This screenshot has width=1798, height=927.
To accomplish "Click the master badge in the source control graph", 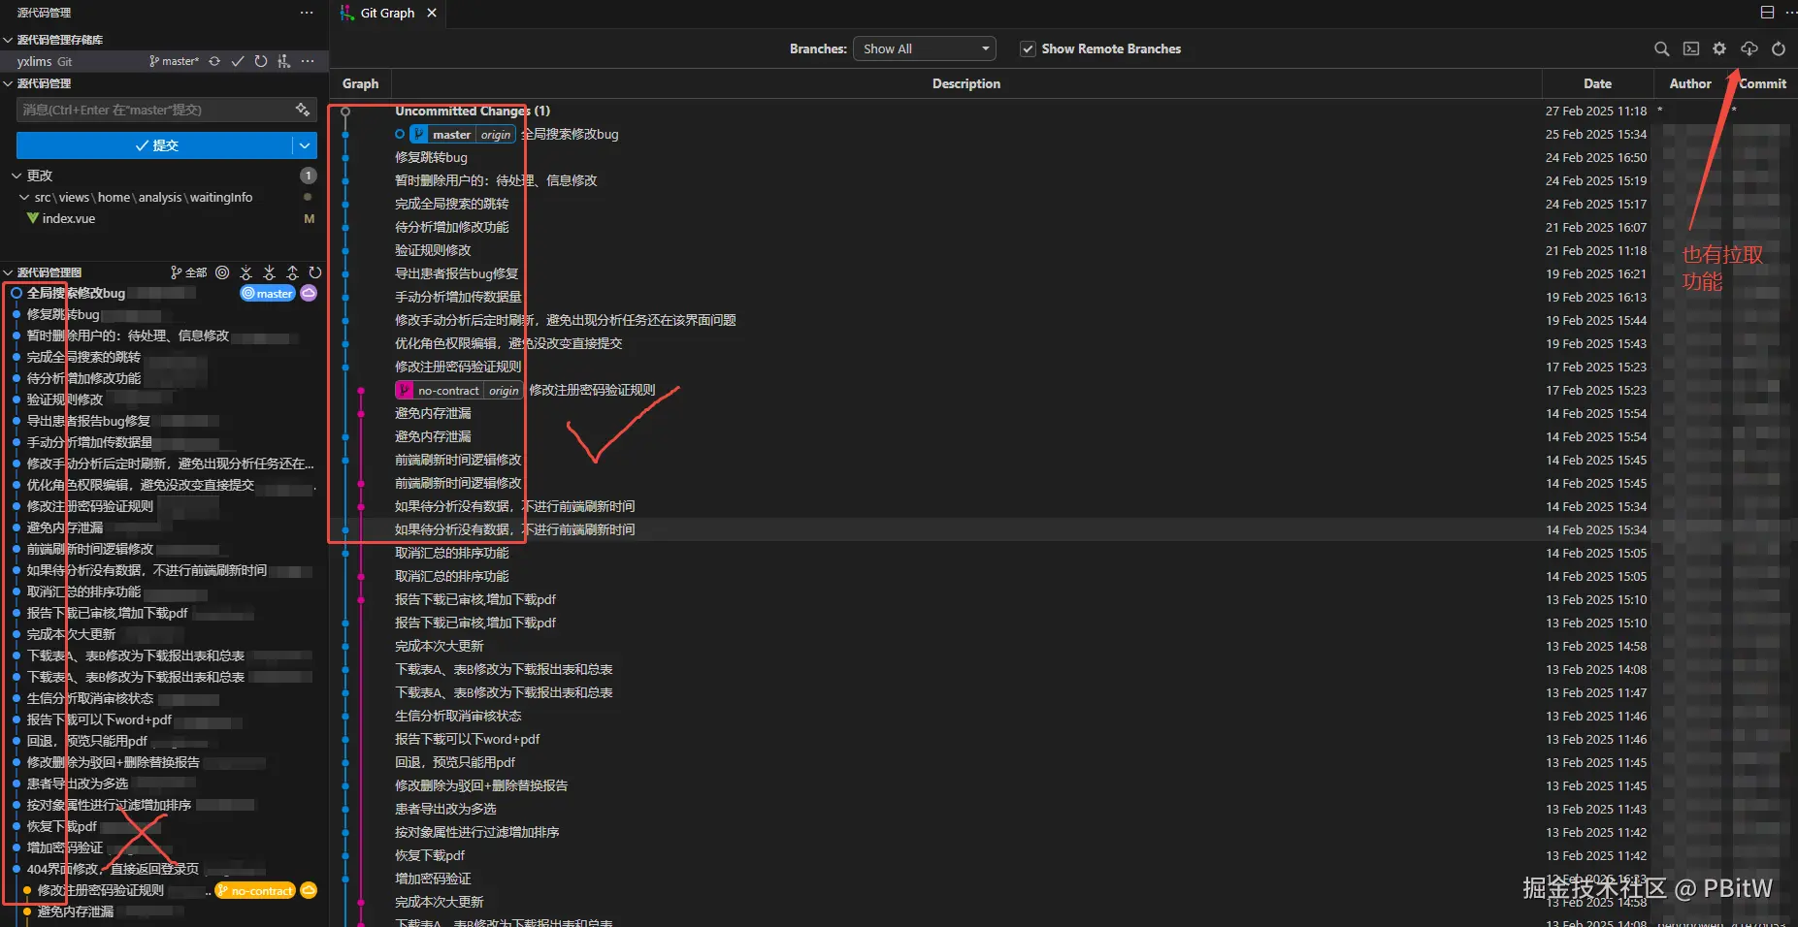I will point(267,293).
